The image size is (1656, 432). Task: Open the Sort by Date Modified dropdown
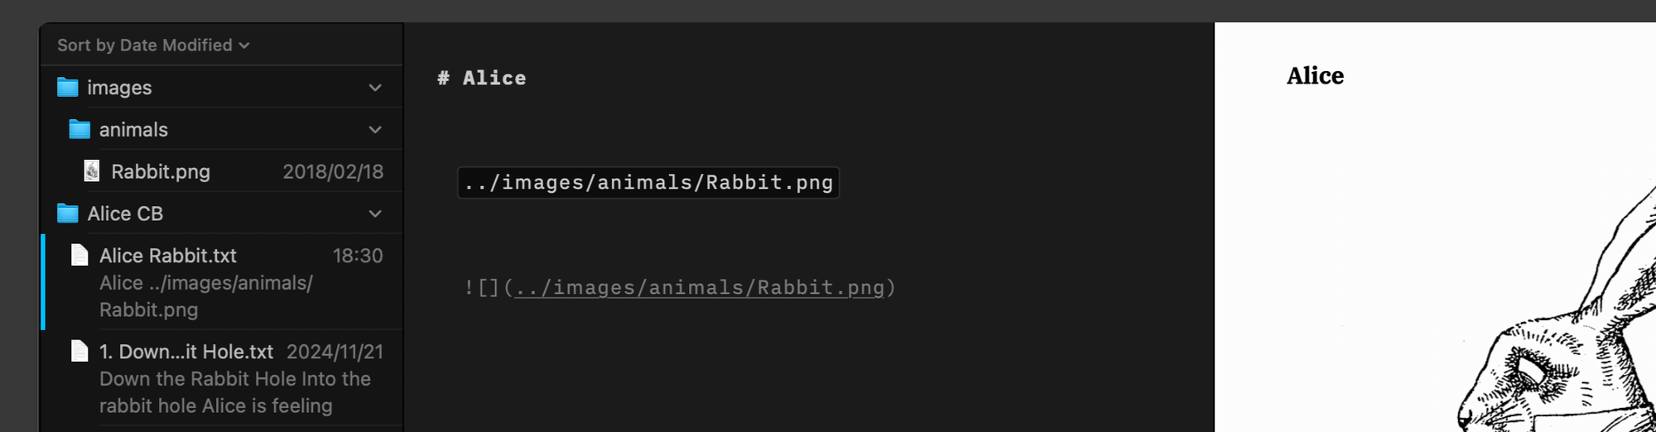pos(153,46)
